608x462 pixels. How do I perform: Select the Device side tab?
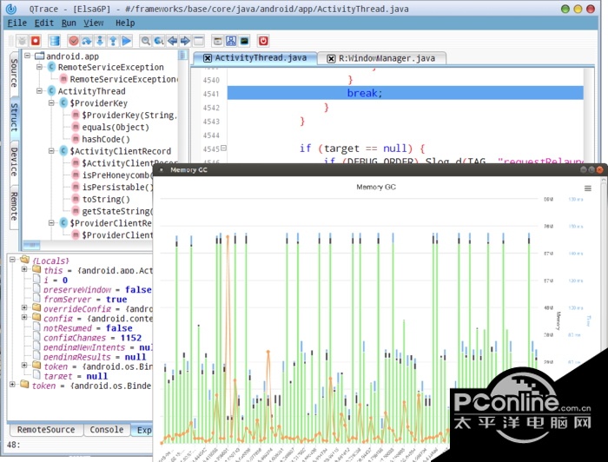click(x=13, y=161)
